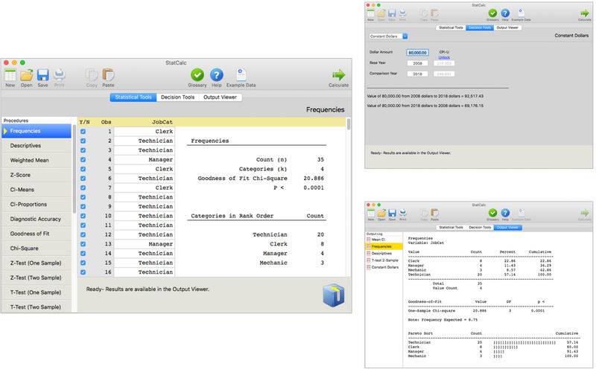596x372 pixels.
Task: Click the Dollar Amount input field
Action: (x=418, y=53)
